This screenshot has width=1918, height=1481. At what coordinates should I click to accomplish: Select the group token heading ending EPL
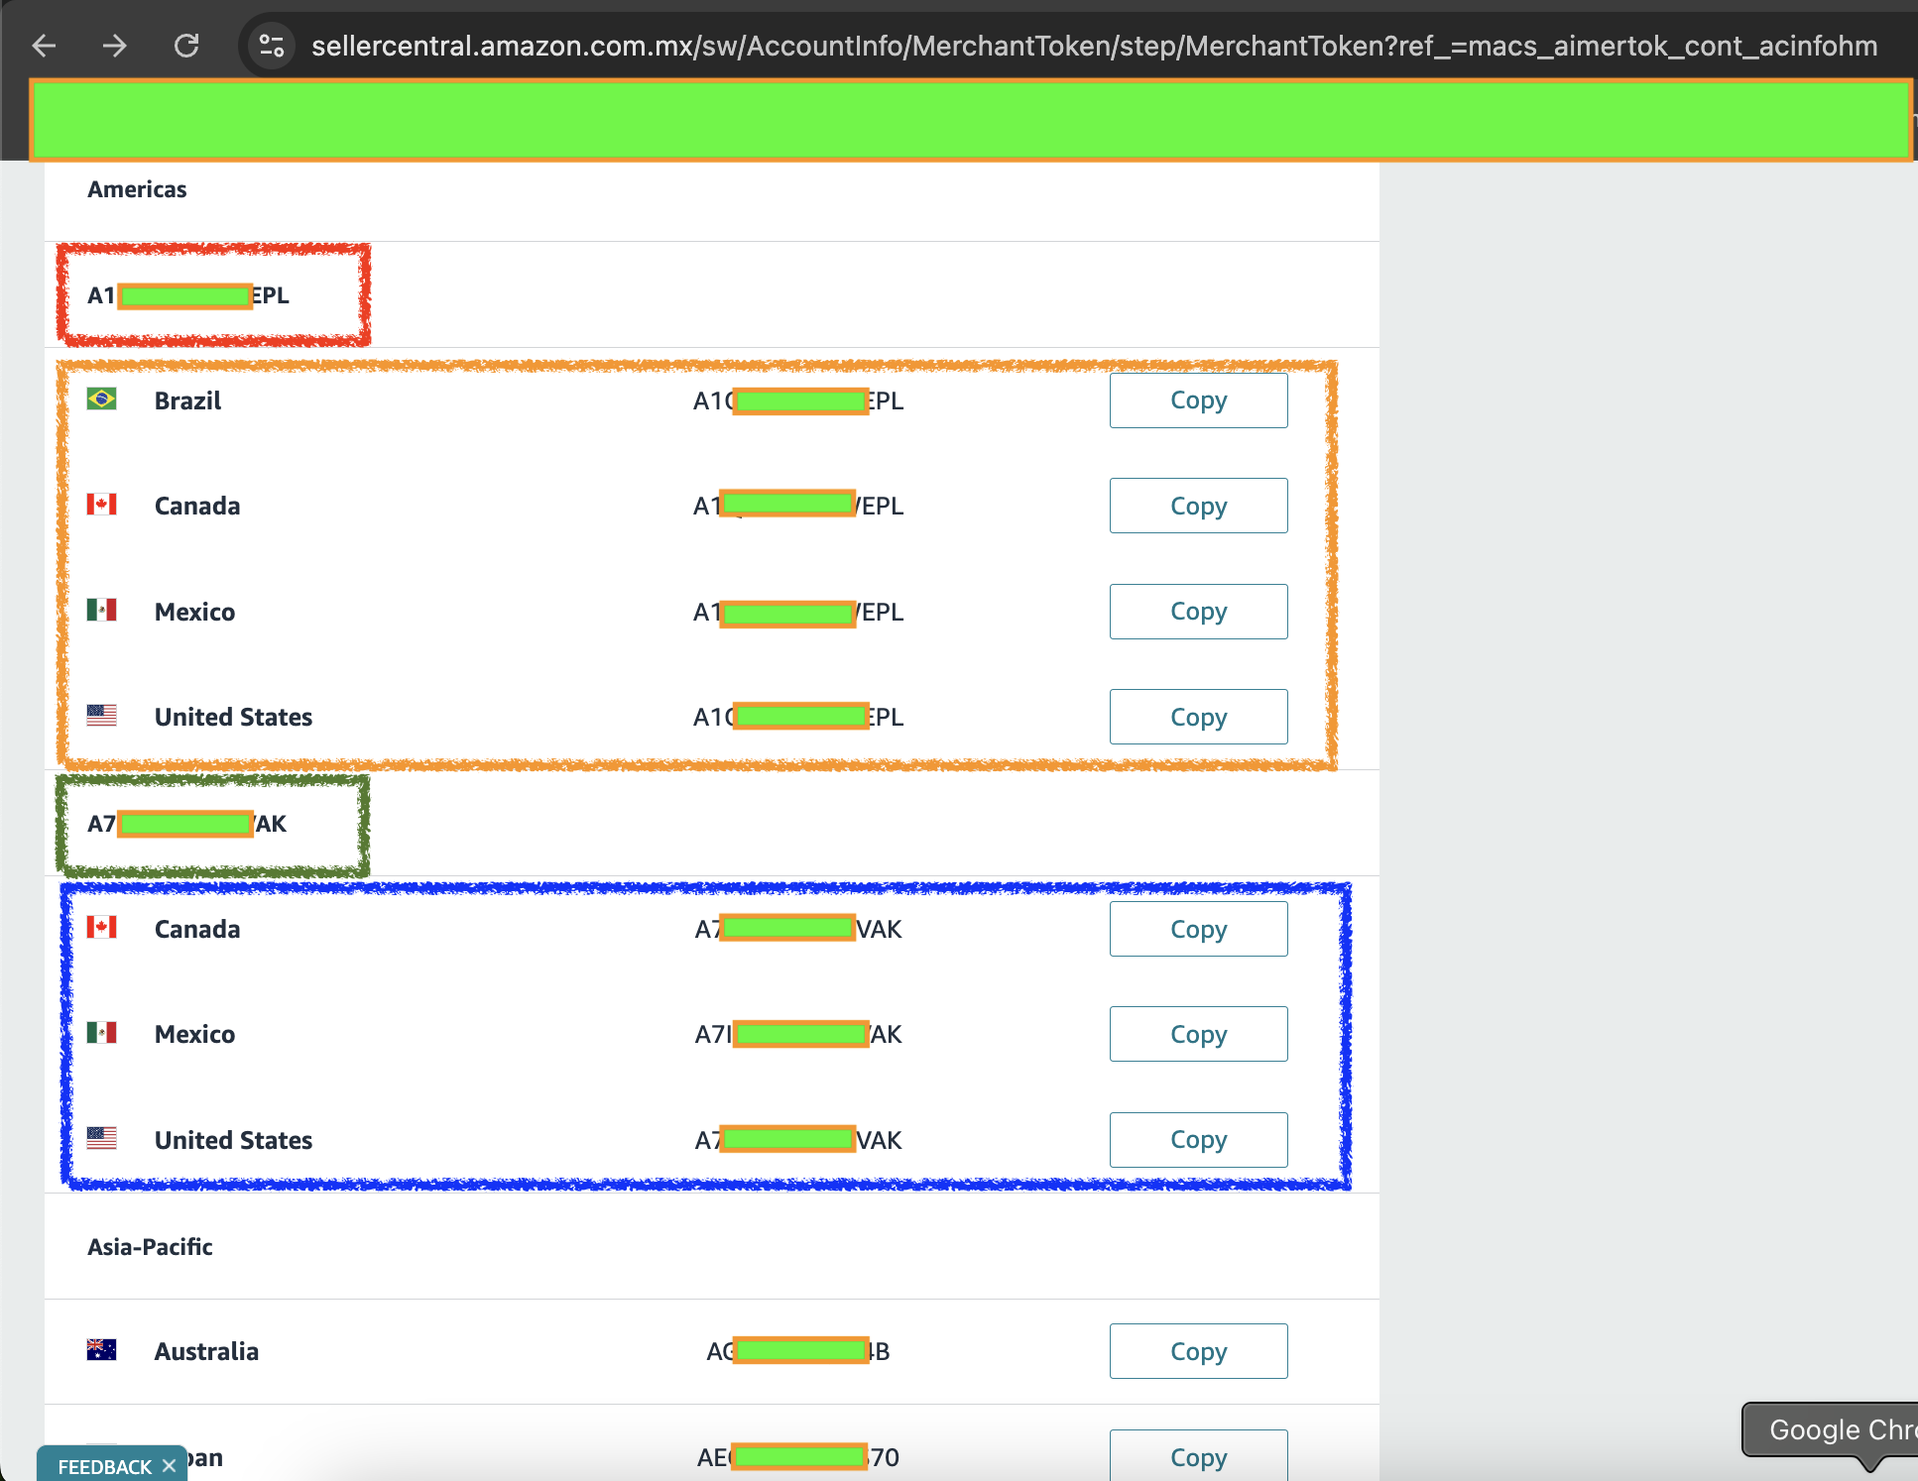pos(188,295)
